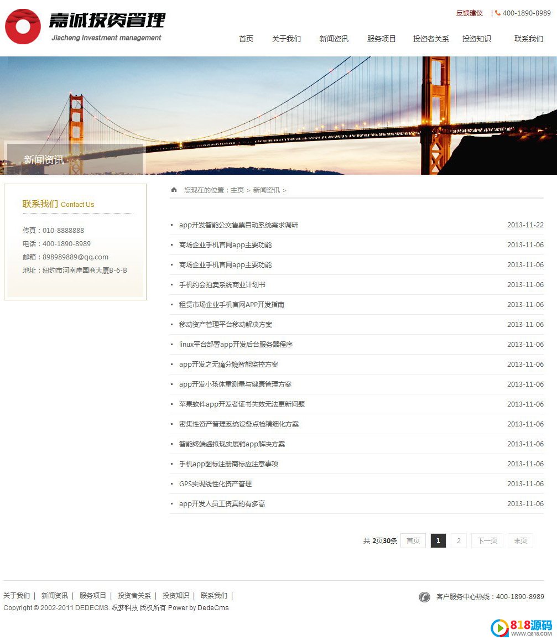Viewport: 557px width, 640px height.
Task: Open 新闻资讯 in the top navigation
Action: 334,39
